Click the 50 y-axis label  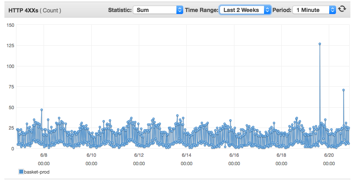11,108
